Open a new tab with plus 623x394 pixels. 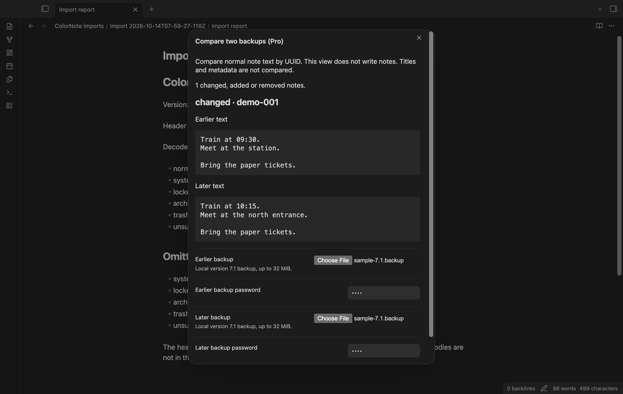coord(152,9)
